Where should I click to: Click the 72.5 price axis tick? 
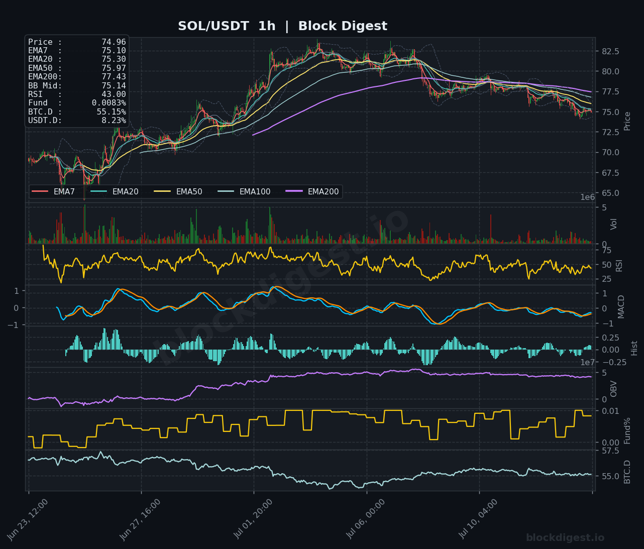[610, 132]
